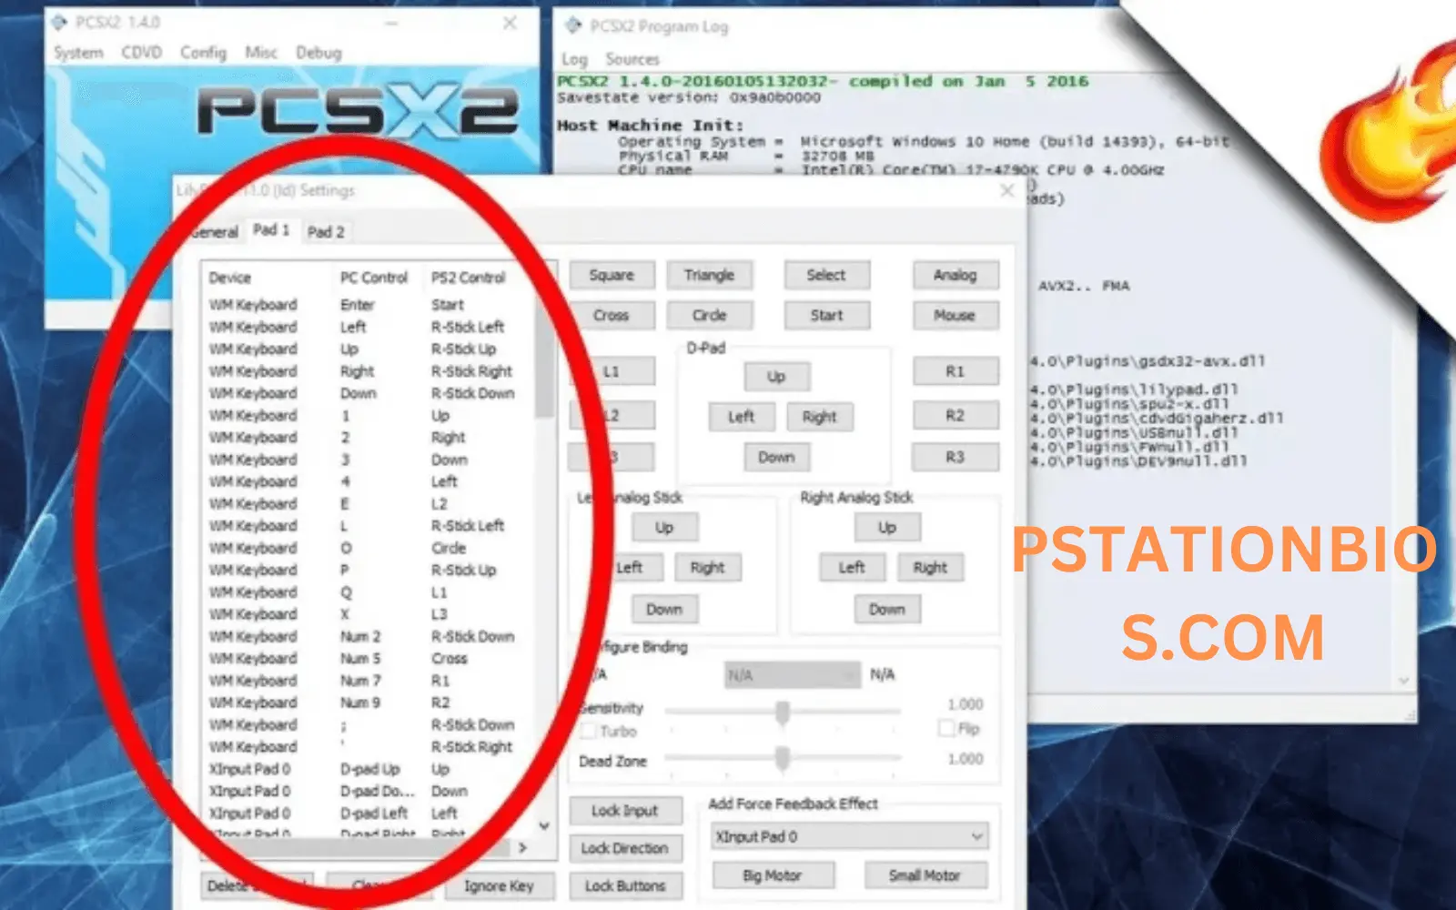Click the Small Motor button
The image size is (1456, 910).
click(925, 875)
